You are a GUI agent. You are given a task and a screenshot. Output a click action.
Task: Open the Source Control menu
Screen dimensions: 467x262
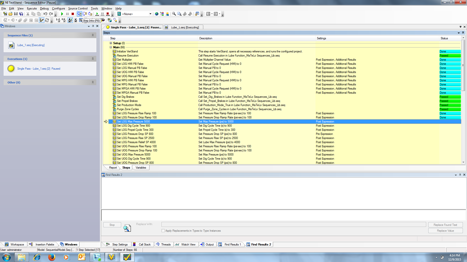pyautogui.click(x=78, y=8)
